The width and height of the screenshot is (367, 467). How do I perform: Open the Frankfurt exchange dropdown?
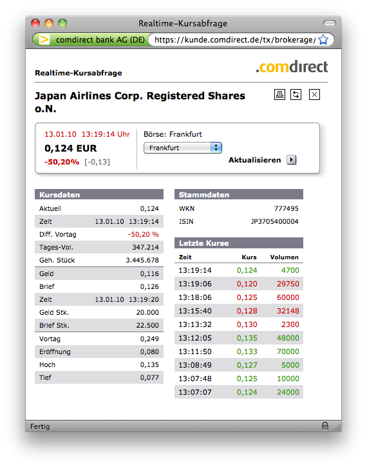183,148
